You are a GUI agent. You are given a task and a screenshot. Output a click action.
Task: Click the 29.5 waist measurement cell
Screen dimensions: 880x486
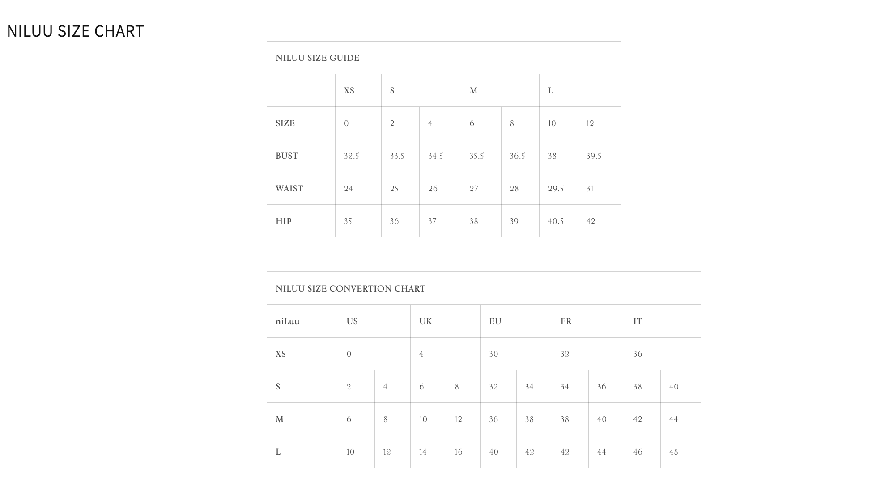[x=556, y=189]
